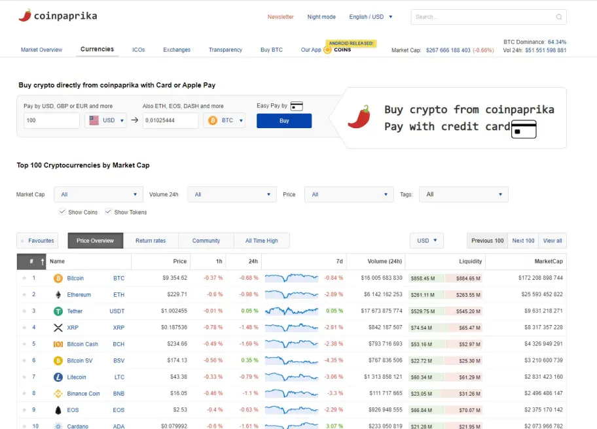Screen dimensions: 597x429
Task: Favourite Bitcoin SV with its star
Action: (x=24, y=360)
